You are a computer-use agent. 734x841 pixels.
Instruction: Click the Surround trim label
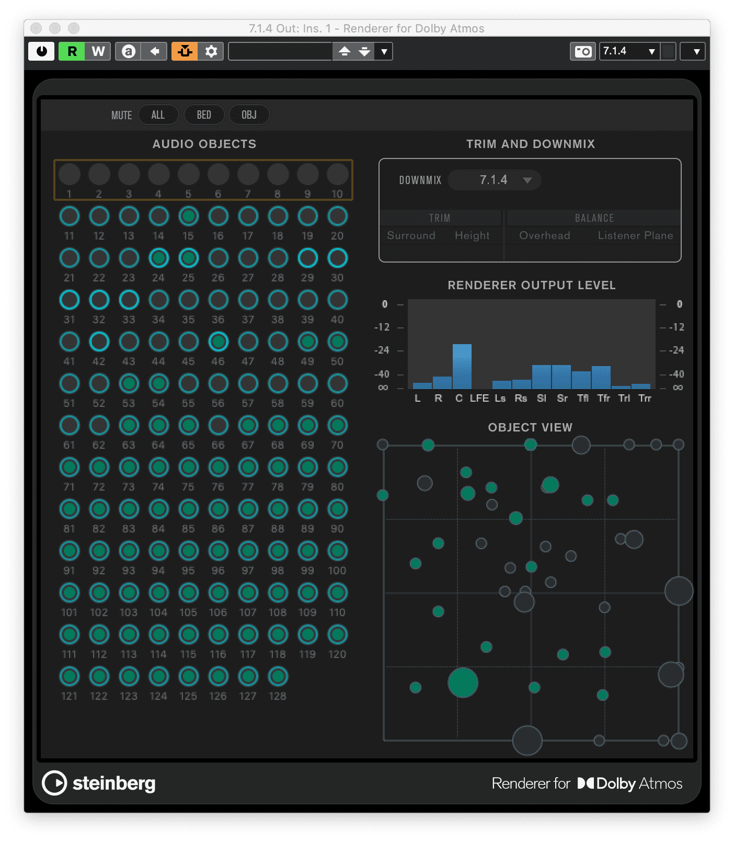pos(411,235)
